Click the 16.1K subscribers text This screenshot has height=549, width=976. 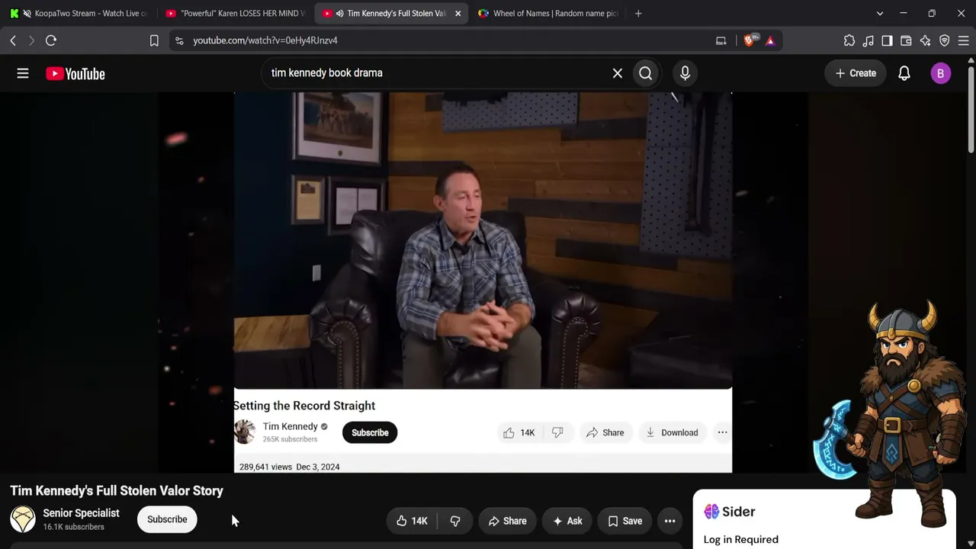(x=73, y=527)
